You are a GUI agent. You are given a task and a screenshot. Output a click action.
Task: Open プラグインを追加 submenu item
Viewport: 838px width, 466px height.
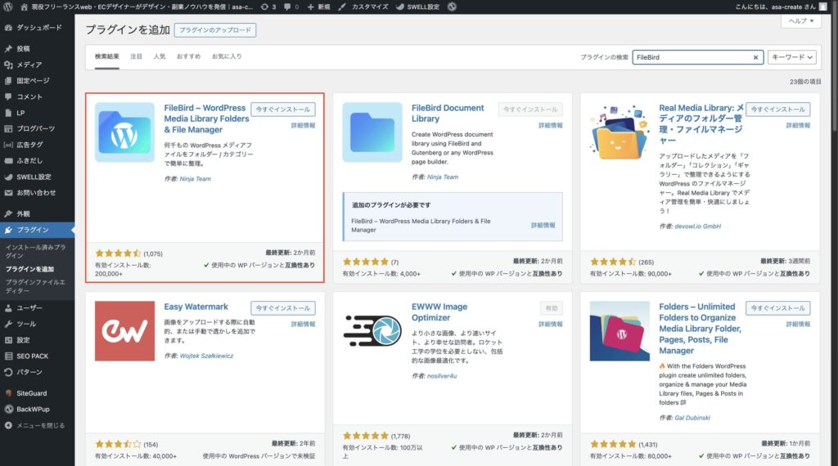click(30, 269)
